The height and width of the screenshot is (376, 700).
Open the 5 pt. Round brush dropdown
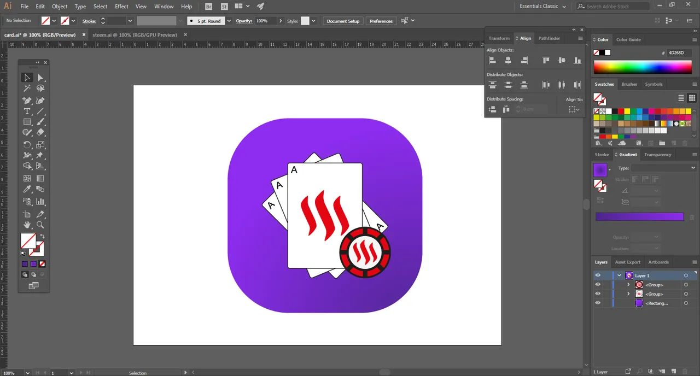coord(229,21)
